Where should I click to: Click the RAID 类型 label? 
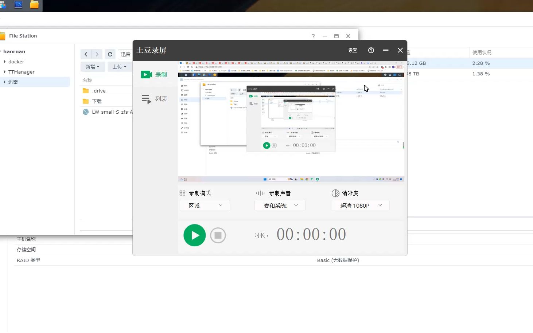[x=28, y=260]
